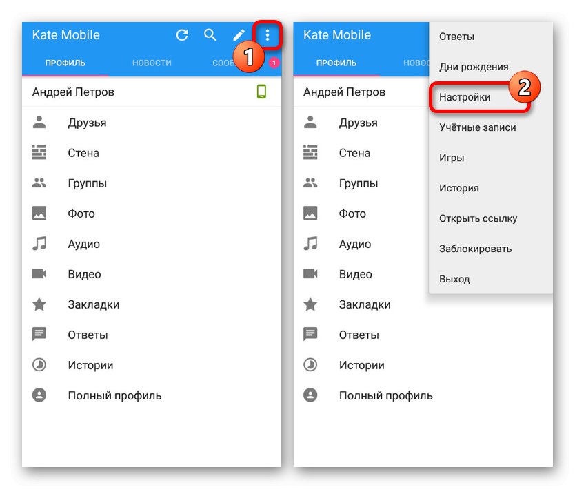
Task: Open Аудио with the music note icon
Action: pyautogui.click(x=152, y=244)
